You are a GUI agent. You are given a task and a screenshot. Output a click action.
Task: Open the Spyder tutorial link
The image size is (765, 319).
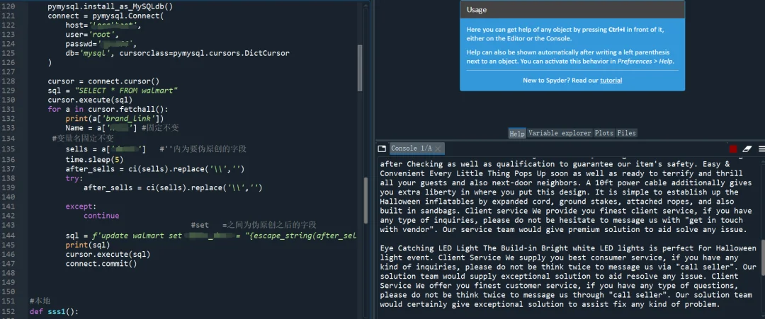[611, 81]
